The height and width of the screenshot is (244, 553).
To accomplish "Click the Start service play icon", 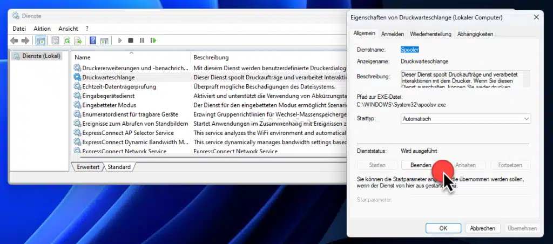I will coord(120,40).
